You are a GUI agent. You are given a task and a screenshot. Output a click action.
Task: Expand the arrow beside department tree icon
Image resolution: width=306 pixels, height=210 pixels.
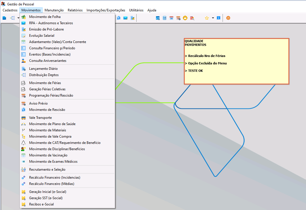[x=18, y=18]
